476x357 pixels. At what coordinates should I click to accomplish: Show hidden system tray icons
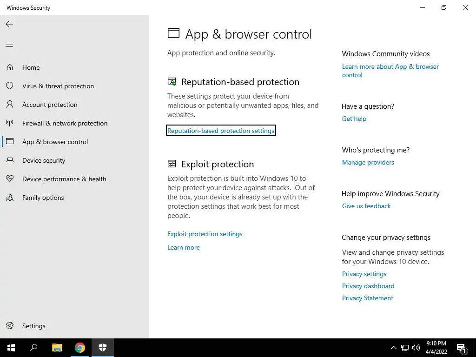pyautogui.click(x=393, y=348)
